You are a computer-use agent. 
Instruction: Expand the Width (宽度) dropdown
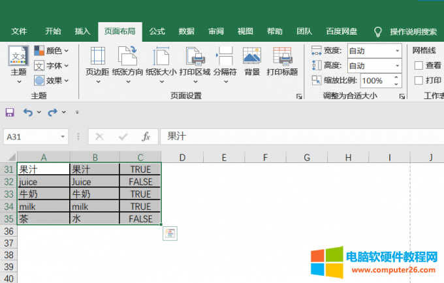coord(397,51)
